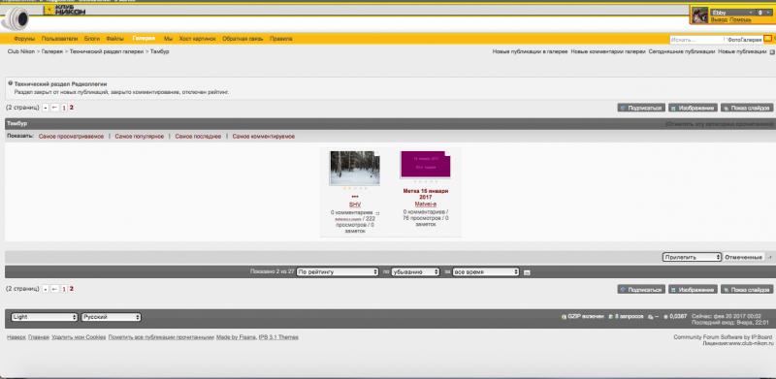Select the Галерея tab
This screenshot has width=776, height=379.
[x=144, y=39]
